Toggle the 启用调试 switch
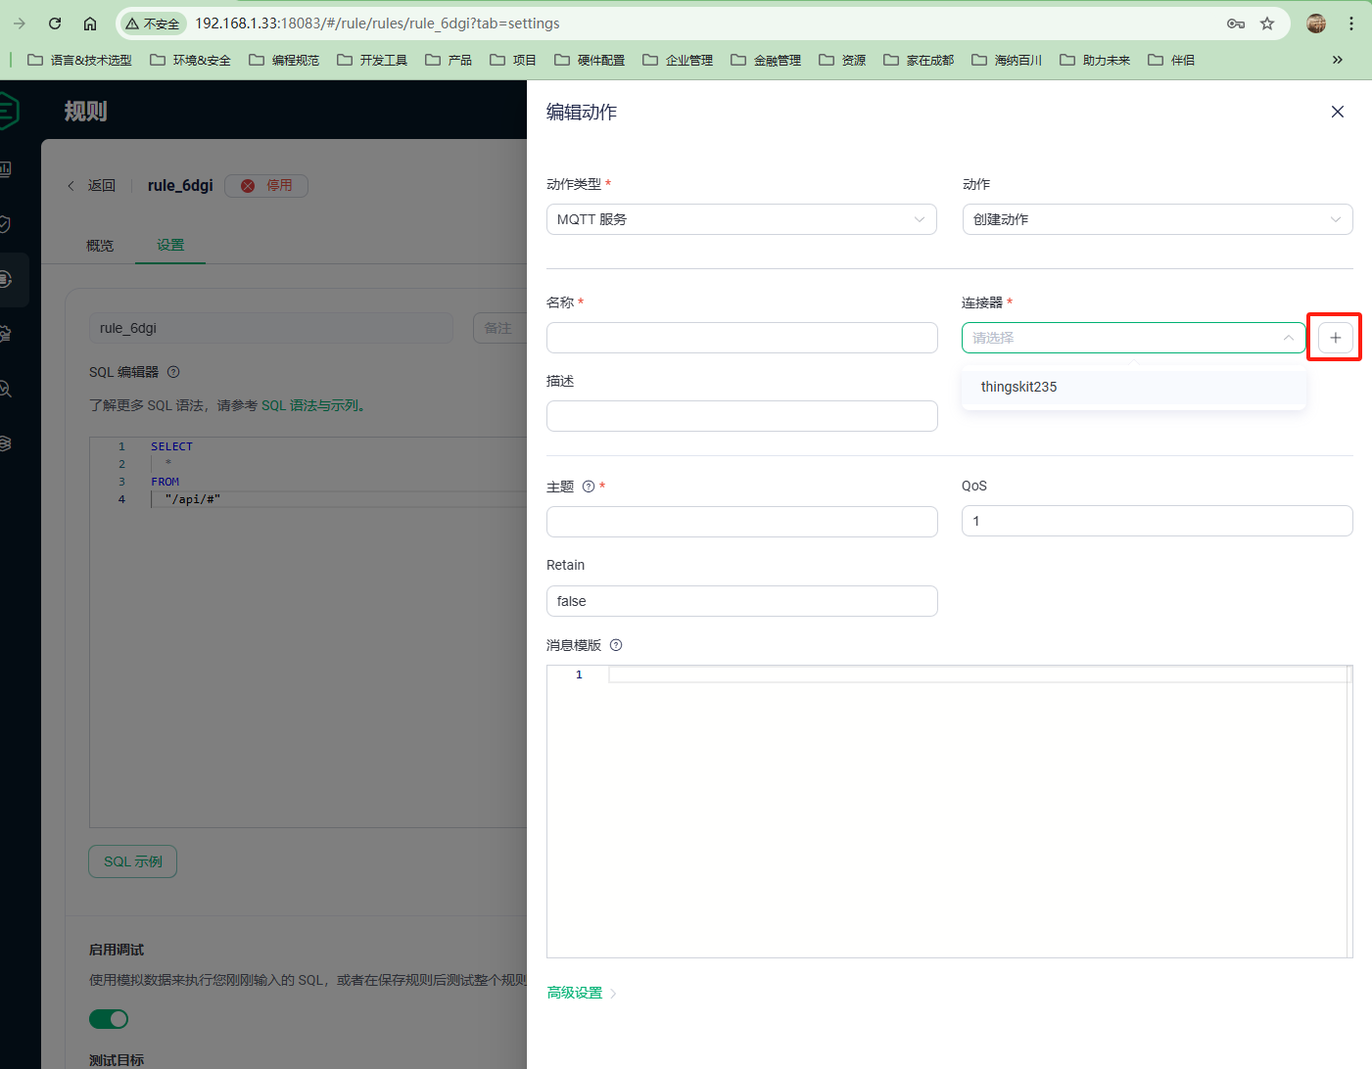Viewport: 1372px width, 1069px height. [109, 1019]
